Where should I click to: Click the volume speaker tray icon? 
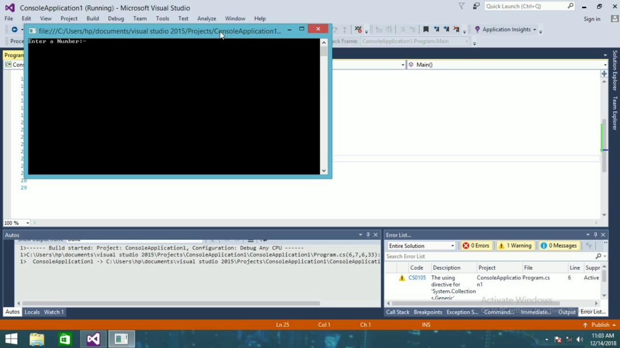580,339
